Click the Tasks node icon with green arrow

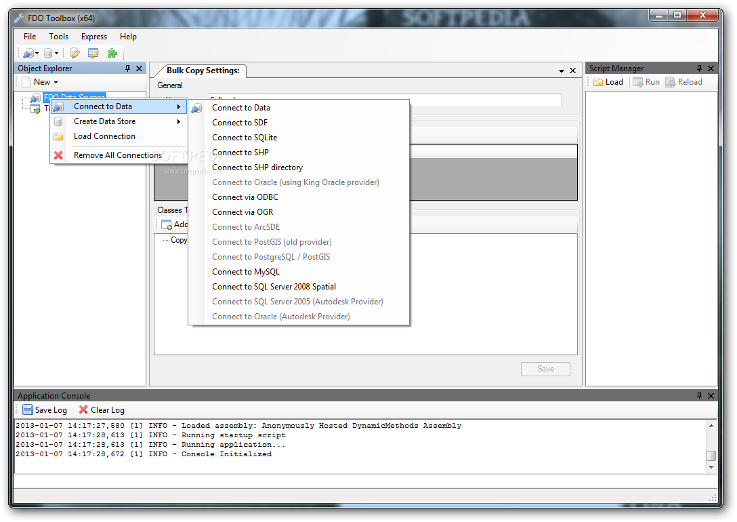coord(35,109)
